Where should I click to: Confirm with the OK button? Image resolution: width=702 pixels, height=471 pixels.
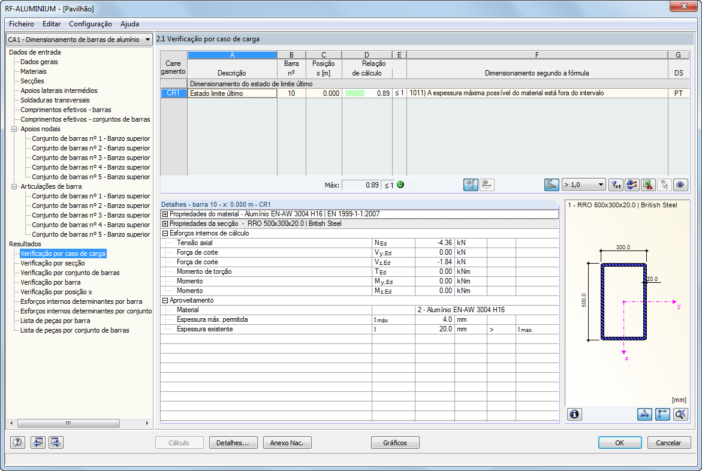620,443
